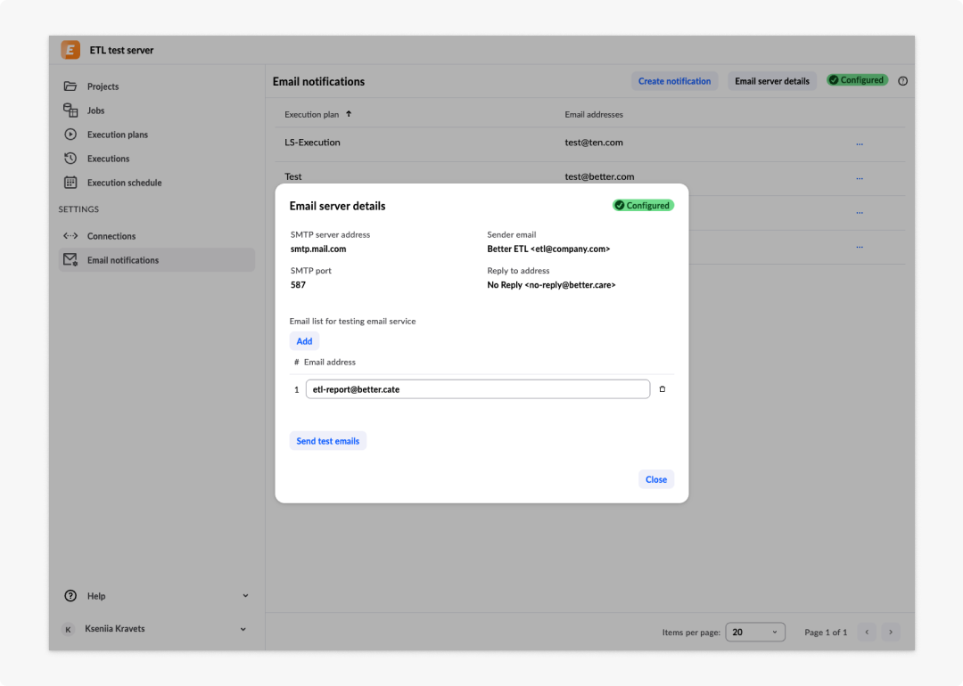Click the Create notification button
Screen dimensions: 963x686
pyautogui.click(x=674, y=81)
